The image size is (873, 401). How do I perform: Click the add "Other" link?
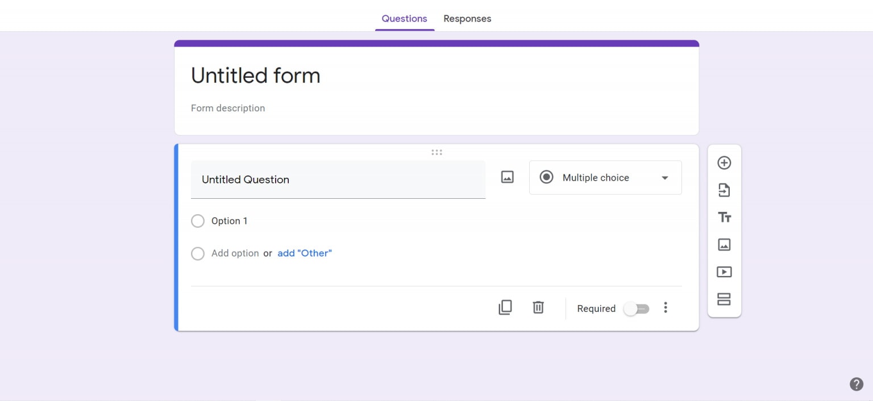(305, 253)
